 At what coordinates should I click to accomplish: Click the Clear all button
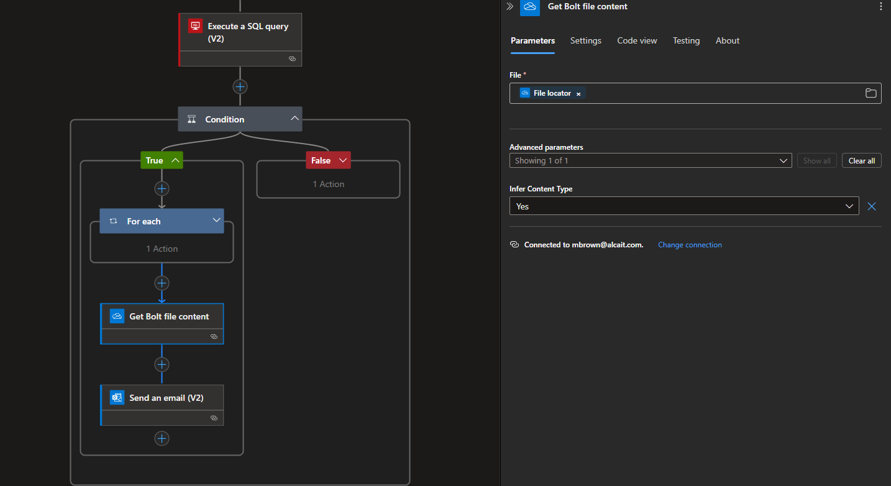tap(862, 160)
